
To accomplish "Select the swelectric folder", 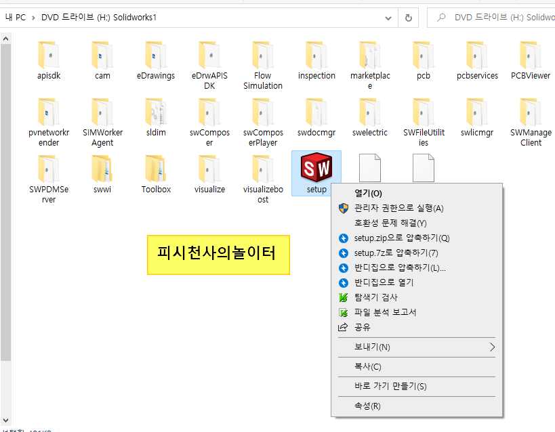I will (x=370, y=117).
